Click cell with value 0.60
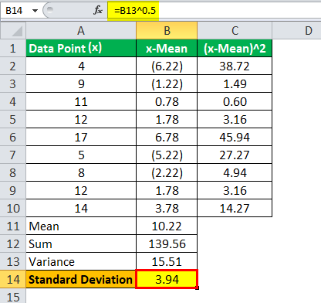Screen dimensions: 321x303 (x=235, y=101)
